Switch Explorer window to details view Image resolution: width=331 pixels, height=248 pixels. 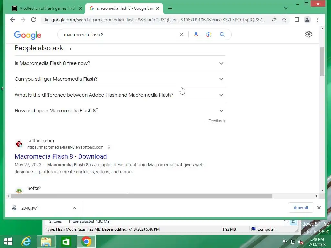286,222
